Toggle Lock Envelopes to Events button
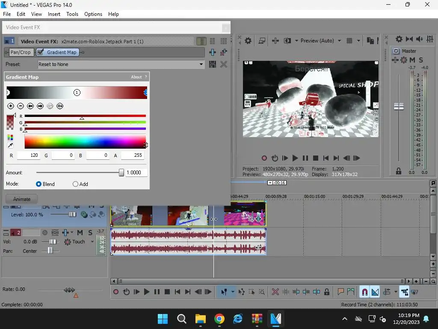 pyautogui.click(x=404, y=292)
